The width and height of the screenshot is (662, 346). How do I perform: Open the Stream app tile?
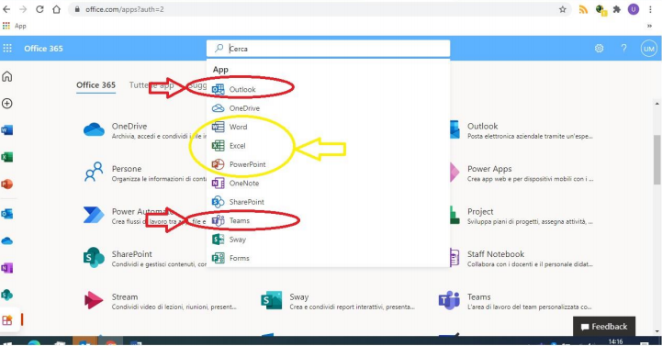(161, 301)
